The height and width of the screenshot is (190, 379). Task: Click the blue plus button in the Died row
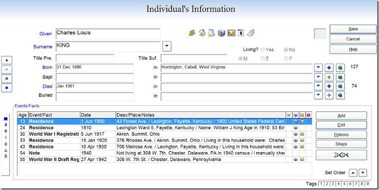point(329,86)
